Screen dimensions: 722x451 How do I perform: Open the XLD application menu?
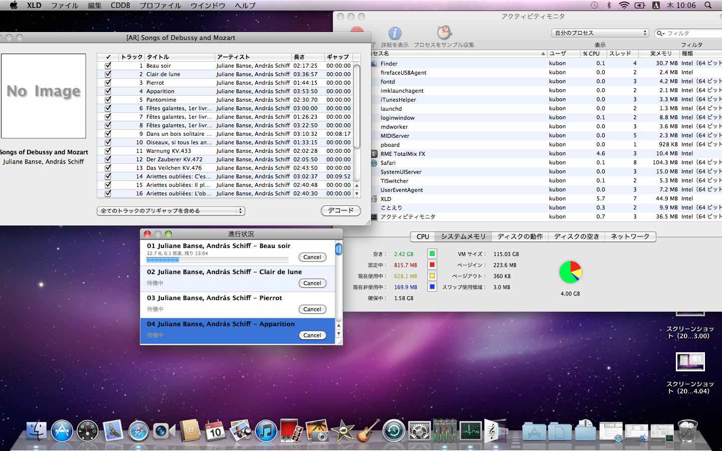[x=34, y=5]
